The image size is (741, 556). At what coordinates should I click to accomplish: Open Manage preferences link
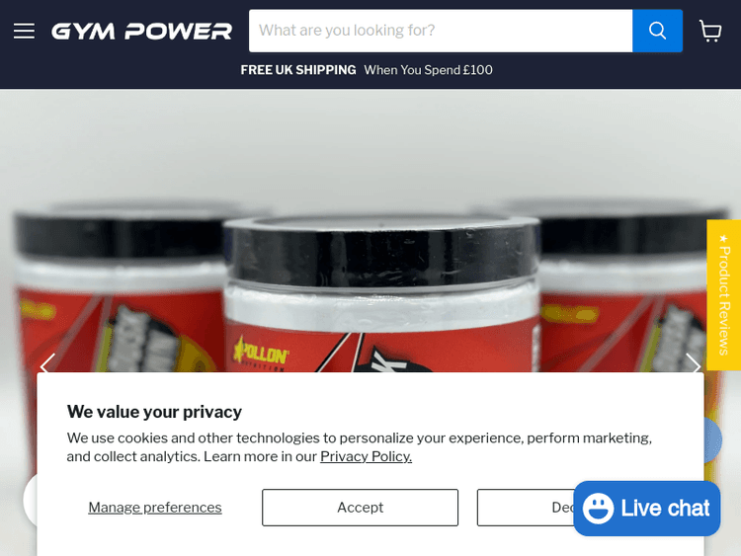pos(155,508)
